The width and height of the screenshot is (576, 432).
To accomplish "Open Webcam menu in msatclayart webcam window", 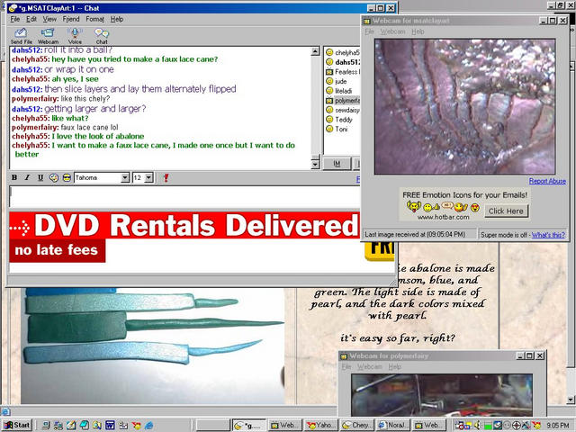I will coord(392,31).
